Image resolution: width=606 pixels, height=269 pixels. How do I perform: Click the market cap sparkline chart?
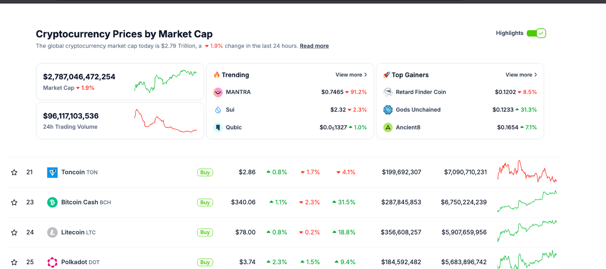(x=166, y=82)
